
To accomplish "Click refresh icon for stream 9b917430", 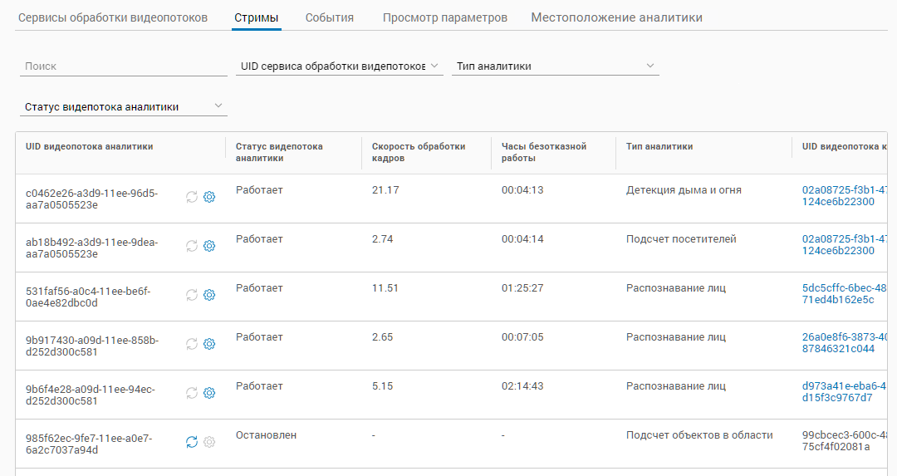I will 192,344.
